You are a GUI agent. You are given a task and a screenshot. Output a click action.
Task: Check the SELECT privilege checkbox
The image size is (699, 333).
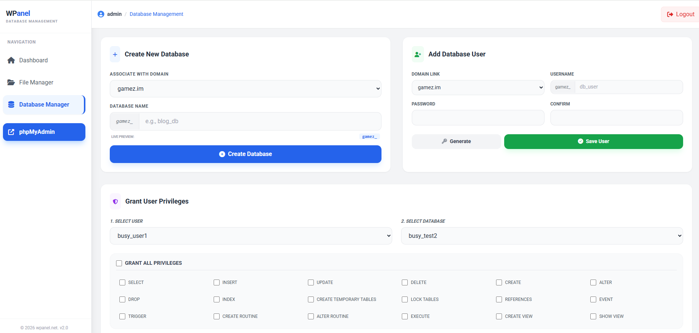pyautogui.click(x=122, y=282)
